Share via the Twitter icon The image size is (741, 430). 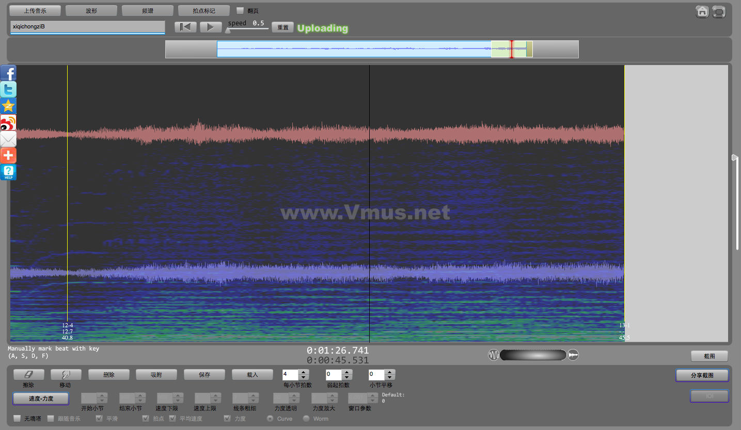tap(8, 89)
